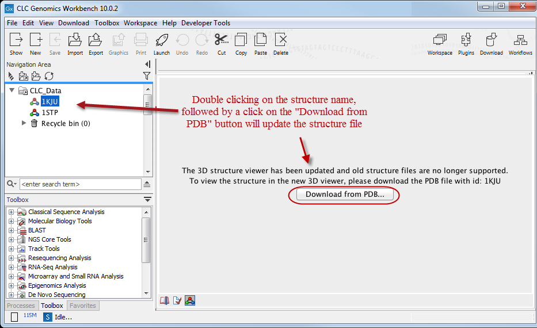Collapse the CLC_Data folder tree
This screenshot has height=328, width=537.
12,90
